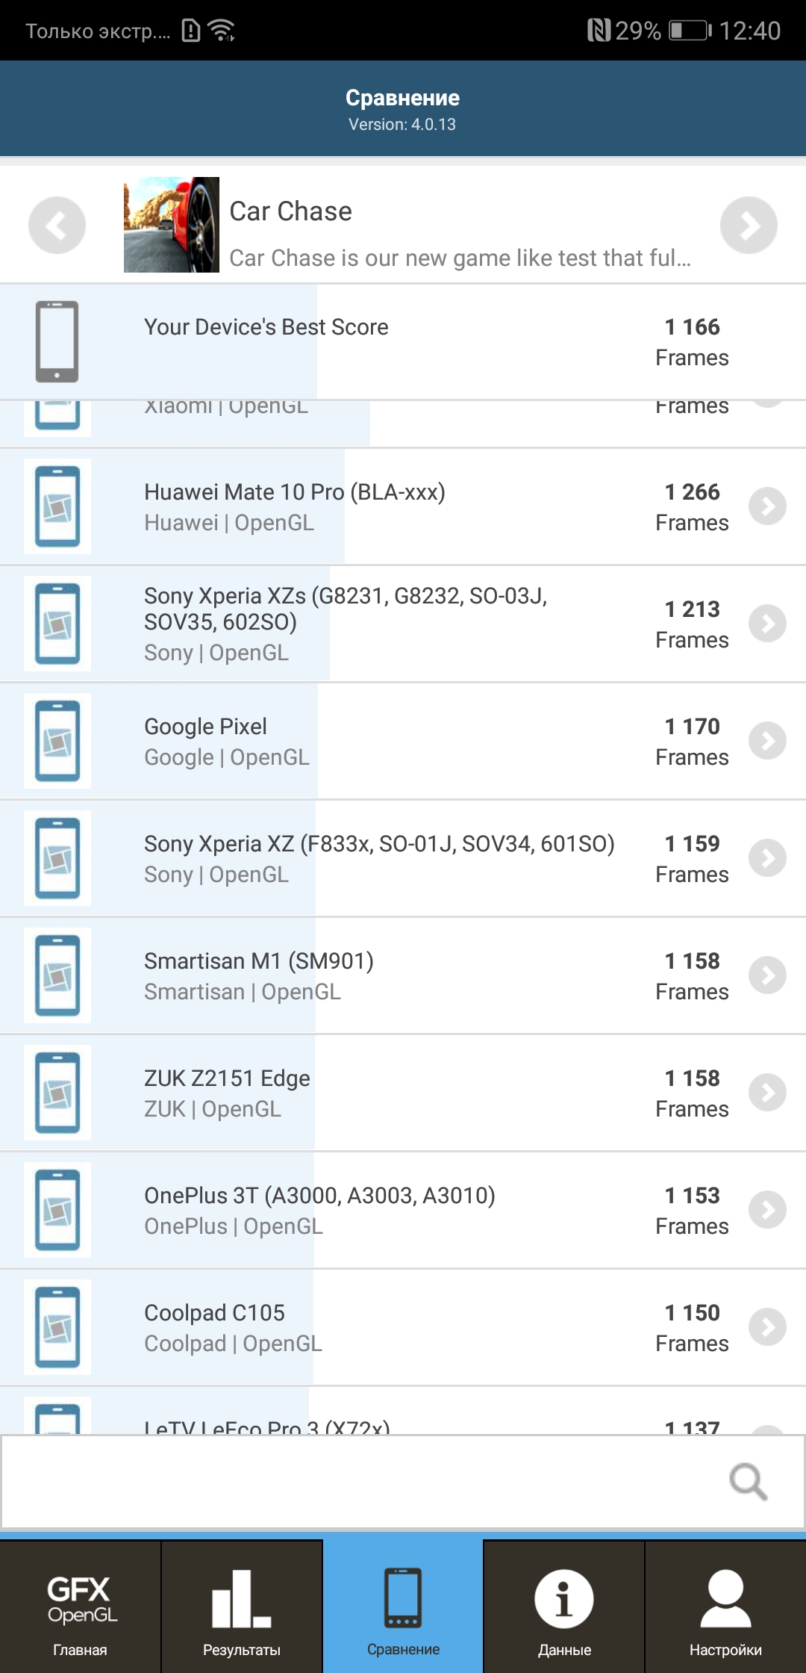Image resolution: width=806 pixels, height=1673 pixels.
Task: Open the Car Chase test thumbnail
Action: (x=172, y=225)
